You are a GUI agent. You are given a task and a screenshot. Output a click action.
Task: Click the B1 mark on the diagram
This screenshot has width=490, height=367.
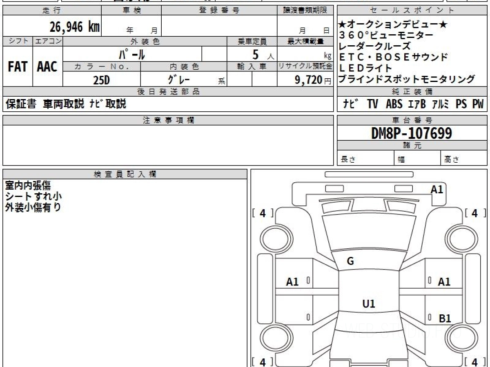click(x=445, y=319)
